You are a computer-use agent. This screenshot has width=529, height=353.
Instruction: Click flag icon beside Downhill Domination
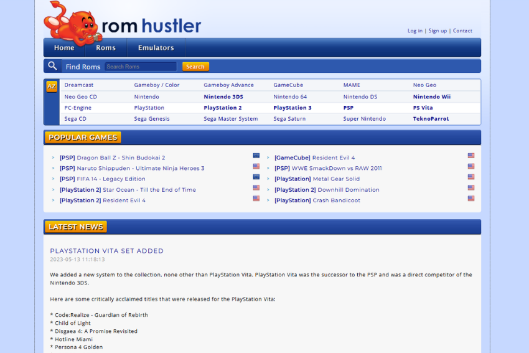click(471, 187)
